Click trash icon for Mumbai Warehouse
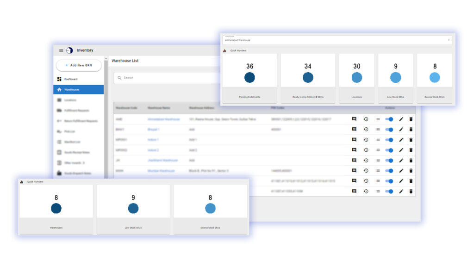This screenshot has width=474, height=266. tap(411, 171)
